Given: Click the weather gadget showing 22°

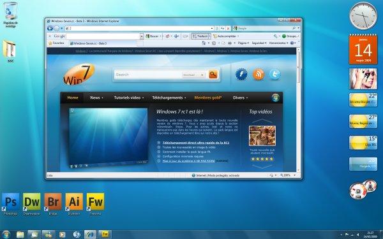Looking at the screenshot, I should (363, 100).
